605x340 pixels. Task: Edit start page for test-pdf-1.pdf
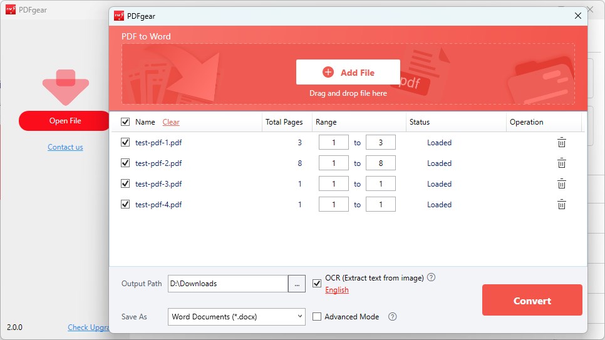334,142
